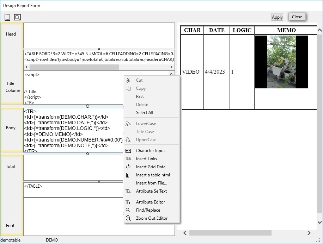Screen dimensions: 323x244
Task: Click the magnifier search icon in toolbar
Action: point(17,17)
